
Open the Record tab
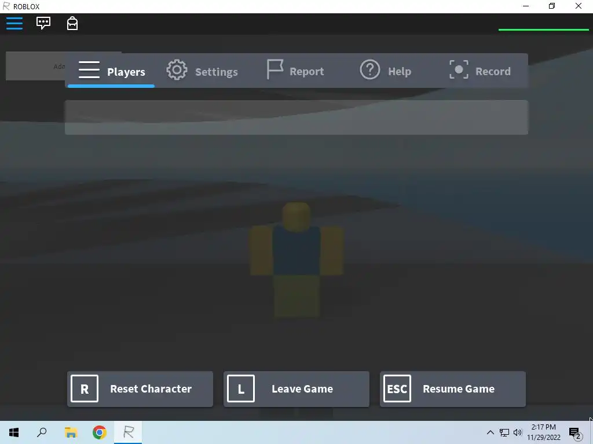[x=479, y=71]
